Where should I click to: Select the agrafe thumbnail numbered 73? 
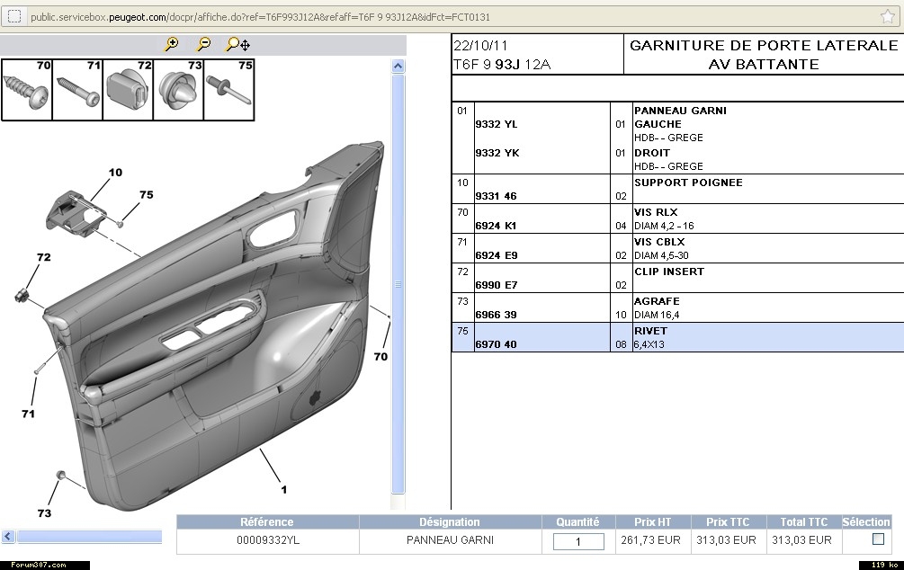(178, 90)
